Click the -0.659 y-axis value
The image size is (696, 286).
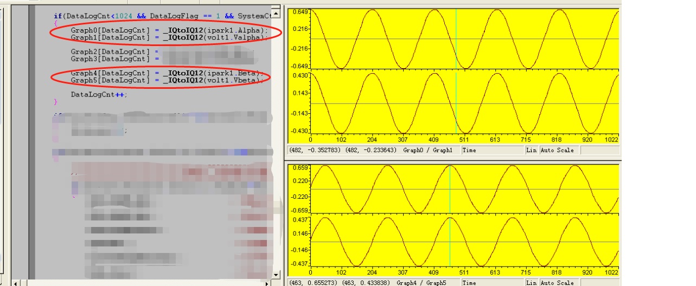[x=299, y=210]
